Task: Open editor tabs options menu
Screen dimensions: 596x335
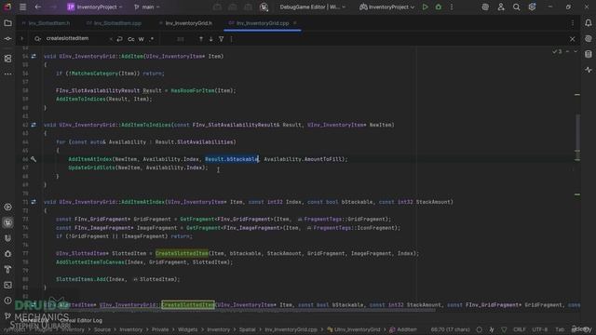Action: 573,23
